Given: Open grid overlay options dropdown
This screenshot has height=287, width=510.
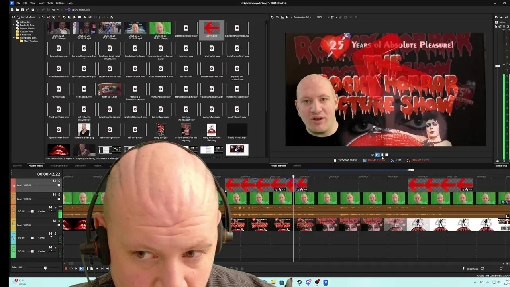Looking at the screenshot, I should pyautogui.click(x=335, y=17).
